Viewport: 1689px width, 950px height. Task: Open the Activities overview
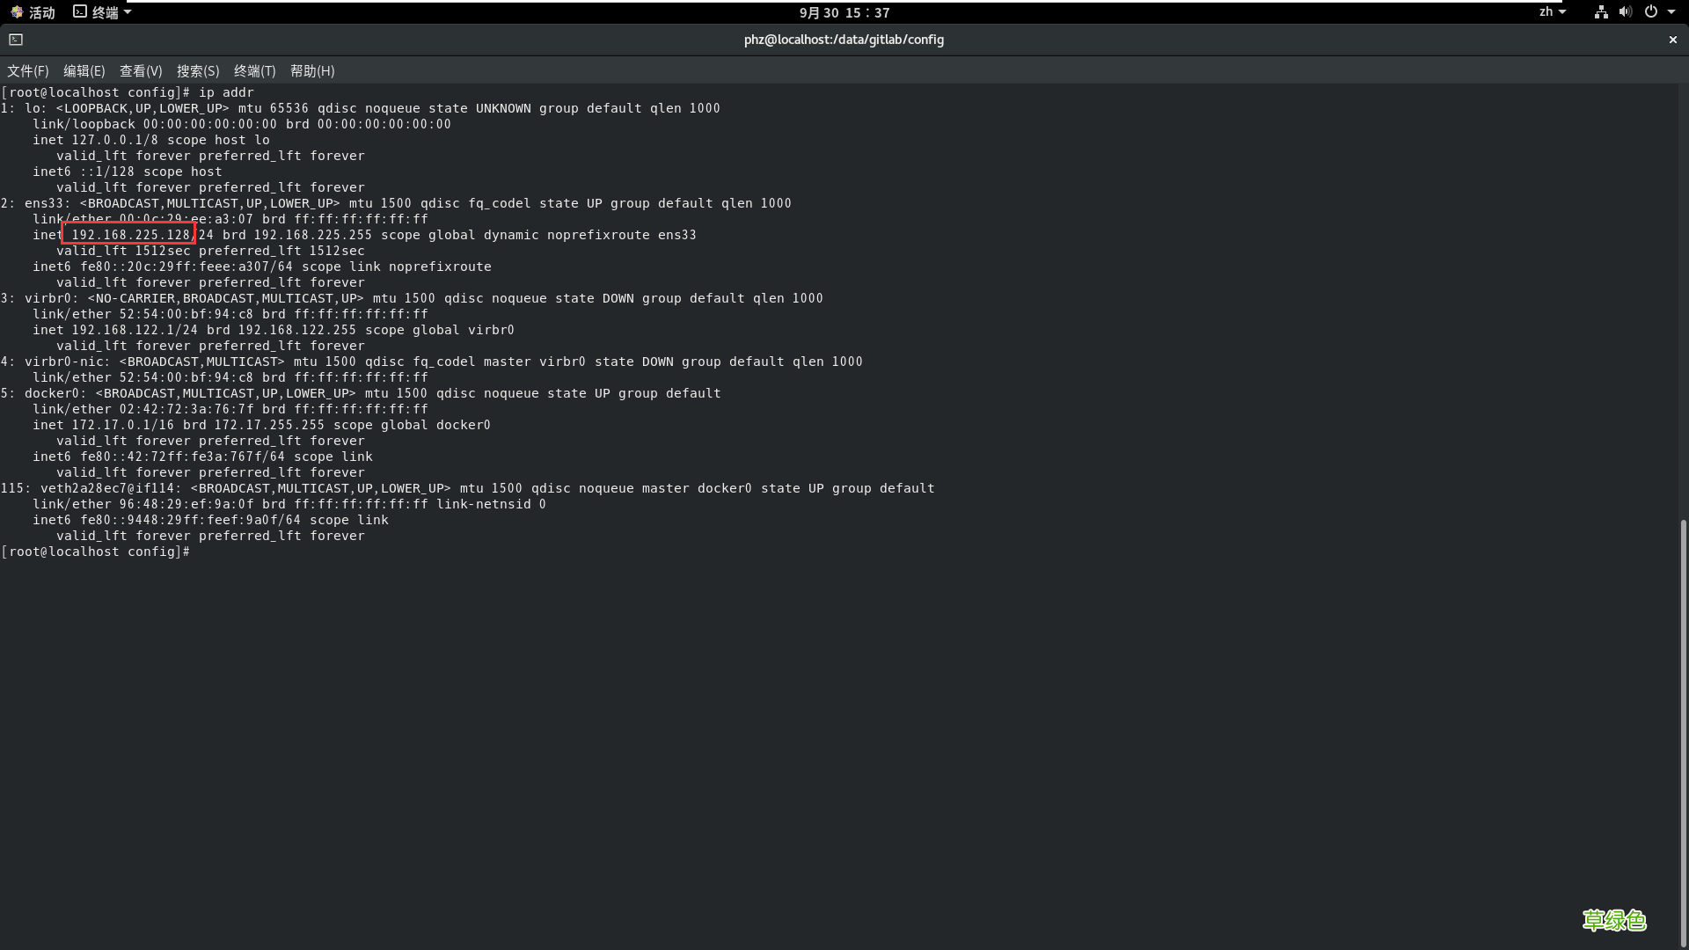tap(33, 12)
